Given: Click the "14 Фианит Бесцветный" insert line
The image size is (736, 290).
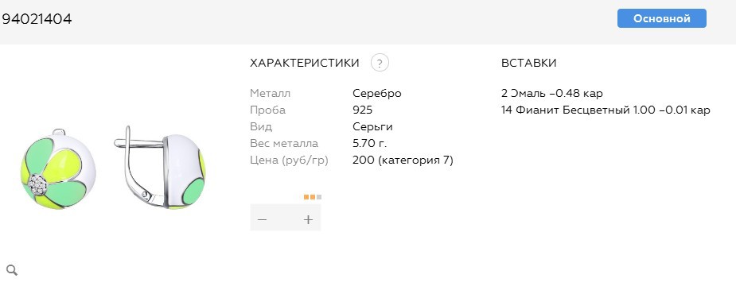Looking at the screenshot, I should [606, 110].
